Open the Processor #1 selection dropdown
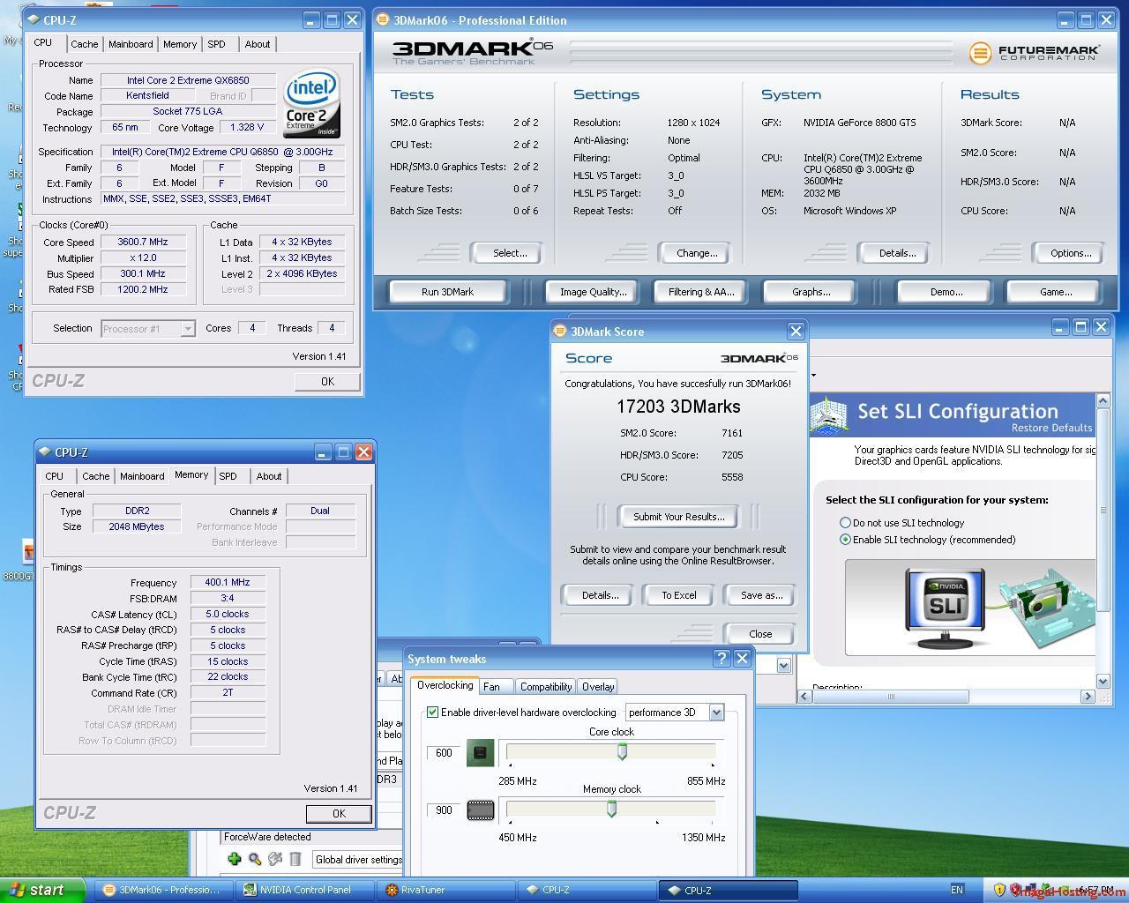The width and height of the screenshot is (1129, 903). pyautogui.click(x=147, y=329)
